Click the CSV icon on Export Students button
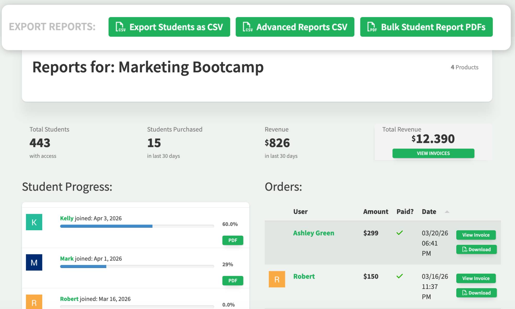Image resolution: width=515 pixels, height=309 pixels. coord(120,27)
